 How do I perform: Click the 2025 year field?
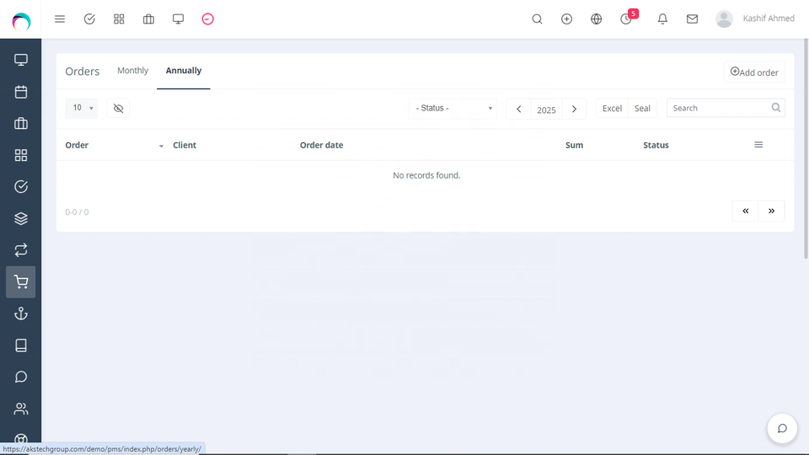[x=546, y=110]
